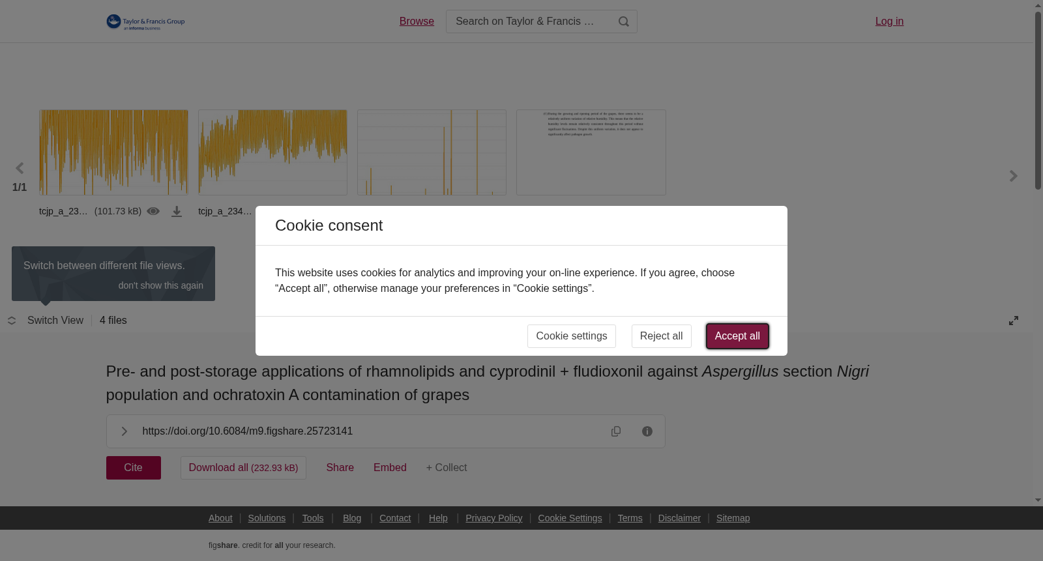Copy the DOI link with copy icon
Image resolution: width=1043 pixels, height=561 pixels.
[x=616, y=431]
